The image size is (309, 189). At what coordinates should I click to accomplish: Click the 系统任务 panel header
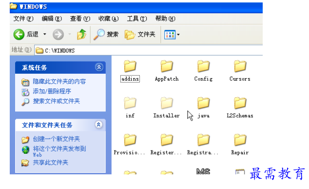pyautogui.click(x=60, y=67)
